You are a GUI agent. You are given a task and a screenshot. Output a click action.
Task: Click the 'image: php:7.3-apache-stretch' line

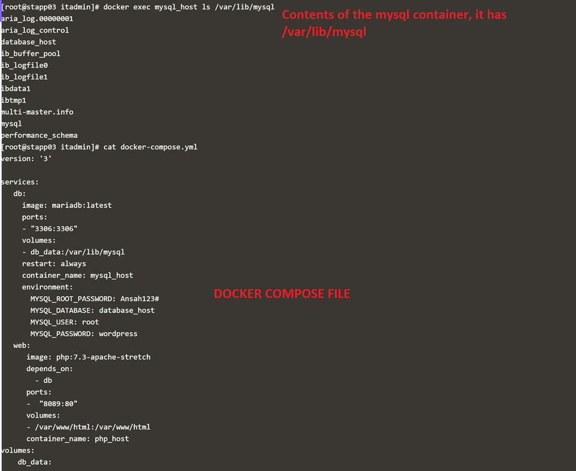(x=88, y=357)
